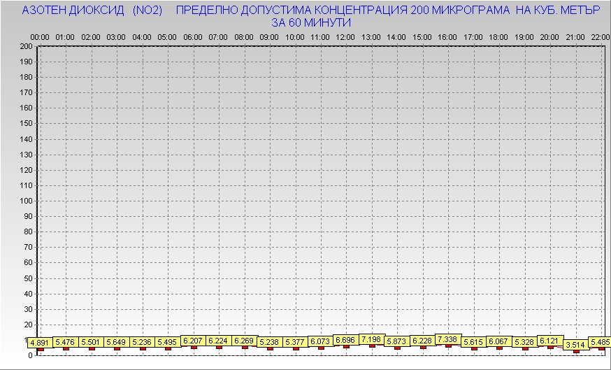This screenshot has height=370, width=611.
Task: Click the 6.121 data label
Action: pos(549,341)
